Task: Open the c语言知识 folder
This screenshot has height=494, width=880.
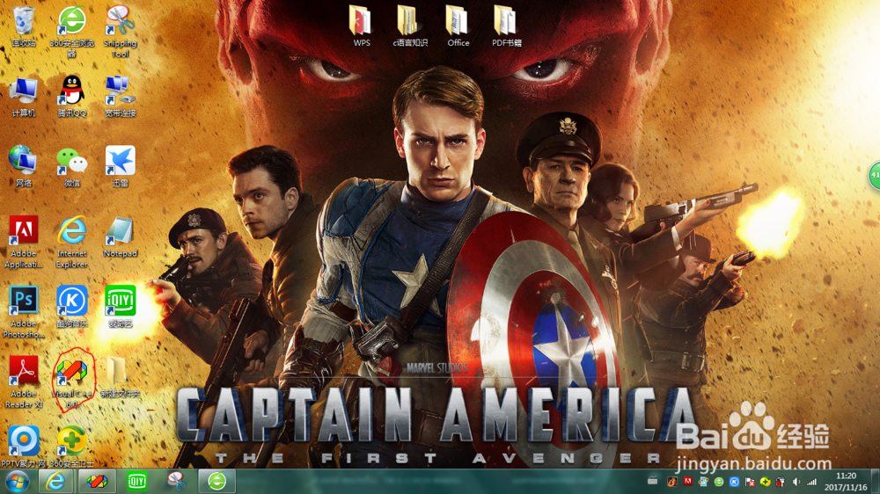Action: tap(410, 25)
